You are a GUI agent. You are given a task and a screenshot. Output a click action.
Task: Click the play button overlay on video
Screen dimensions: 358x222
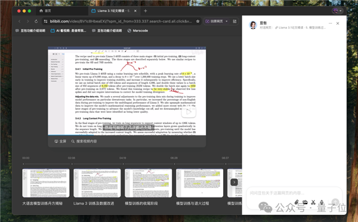[x=189, y=112]
